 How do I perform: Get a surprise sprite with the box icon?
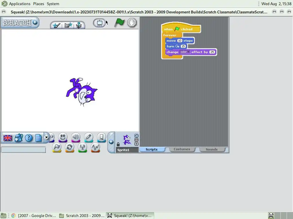point(79,25)
